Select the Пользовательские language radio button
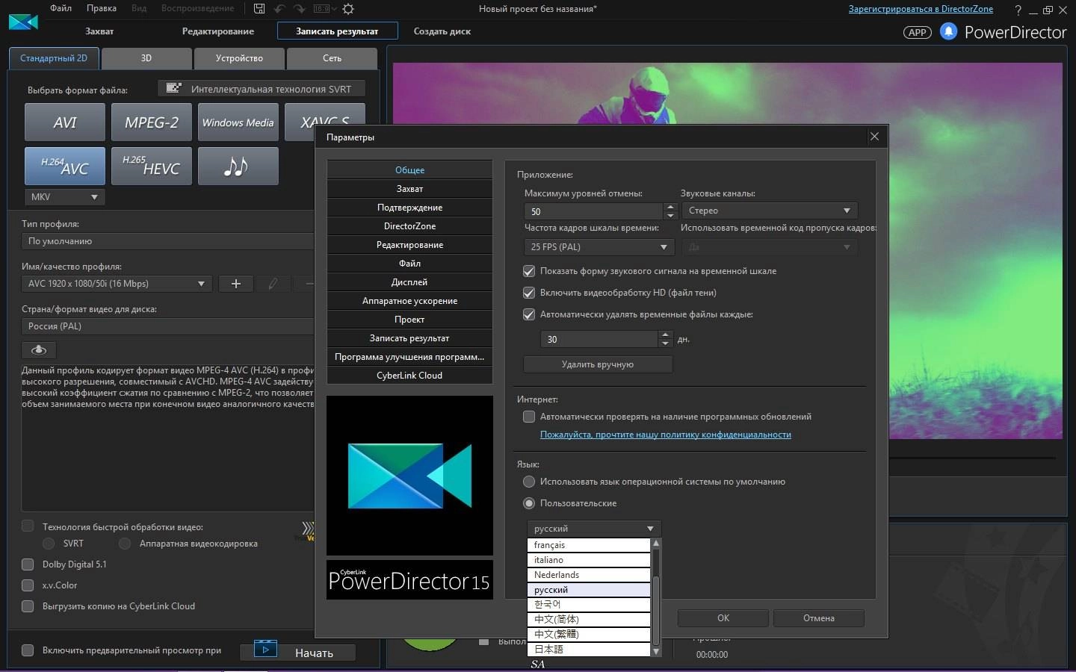This screenshot has height=672, width=1076. click(529, 503)
